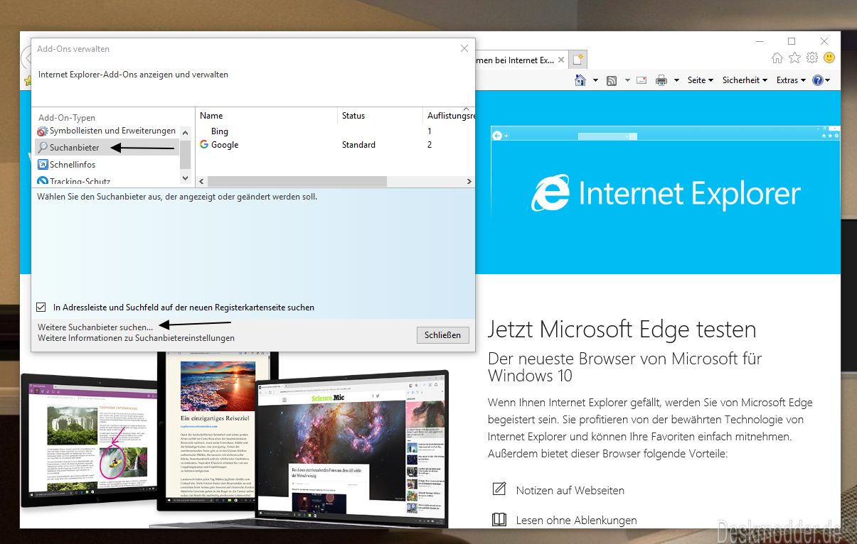Close the Add-Ons verwalten dialog
Viewport: 857px width, 544px height.
tap(464, 48)
